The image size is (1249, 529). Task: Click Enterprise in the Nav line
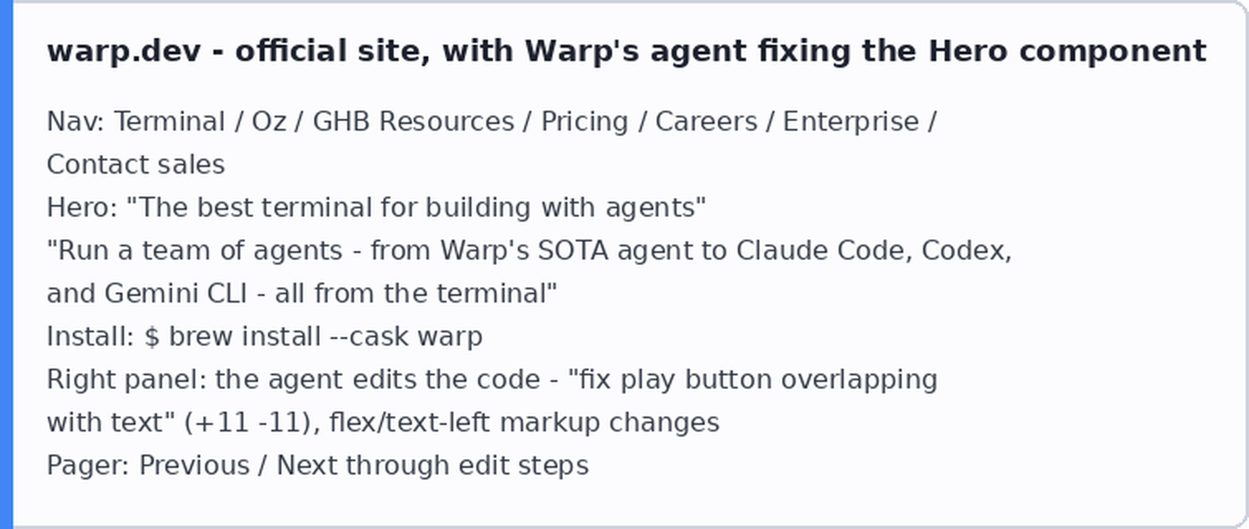850,122
